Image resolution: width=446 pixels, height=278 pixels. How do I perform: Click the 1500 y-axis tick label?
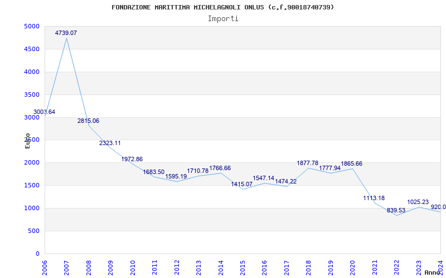[x=32, y=186]
